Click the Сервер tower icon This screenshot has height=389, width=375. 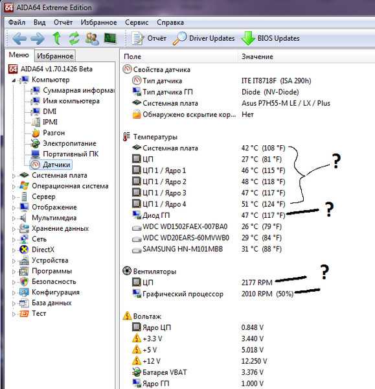pyautogui.click(x=24, y=196)
